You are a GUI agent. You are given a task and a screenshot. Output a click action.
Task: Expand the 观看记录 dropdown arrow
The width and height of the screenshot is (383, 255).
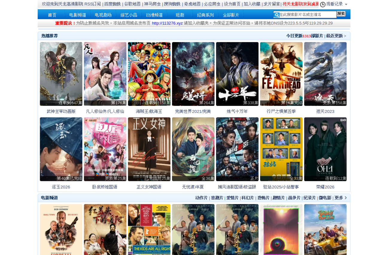click(x=346, y=4)
